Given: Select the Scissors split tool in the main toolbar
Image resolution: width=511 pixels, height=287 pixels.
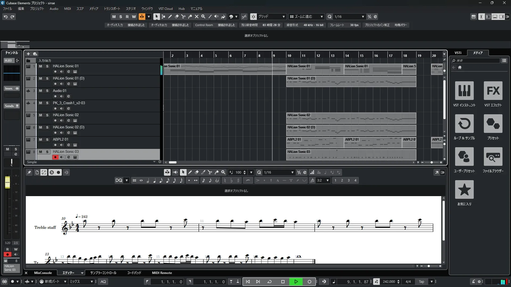Looking at the screenshot, I should coord(183,16).
